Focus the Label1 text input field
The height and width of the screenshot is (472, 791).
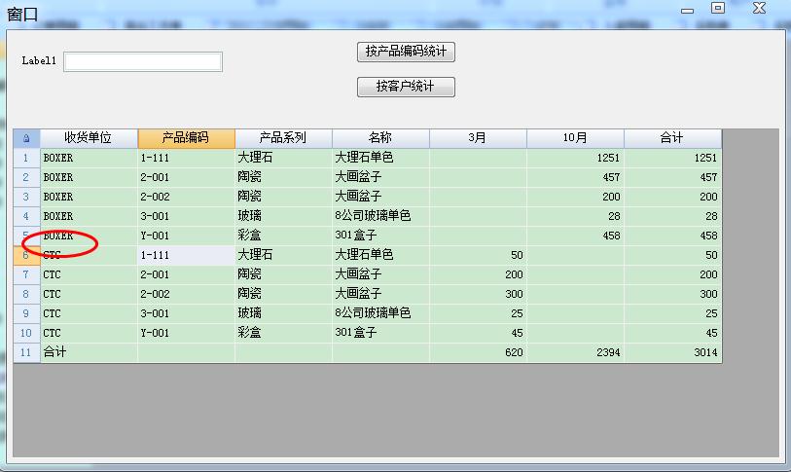(143, 61)
